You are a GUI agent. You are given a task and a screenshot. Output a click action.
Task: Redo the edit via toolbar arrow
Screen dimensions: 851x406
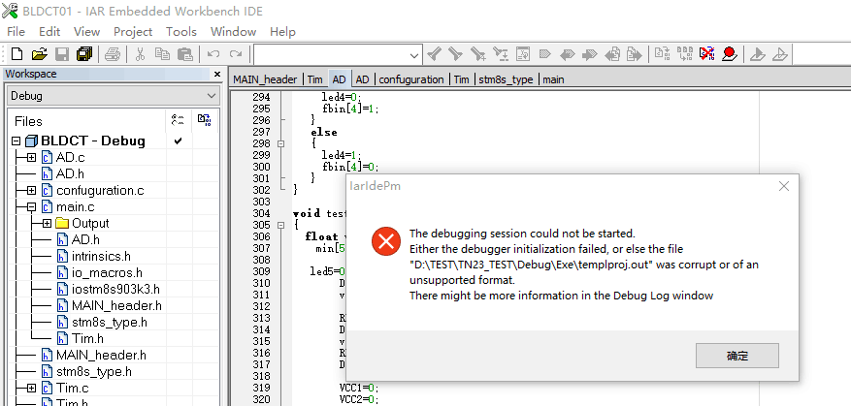(236, 54)
